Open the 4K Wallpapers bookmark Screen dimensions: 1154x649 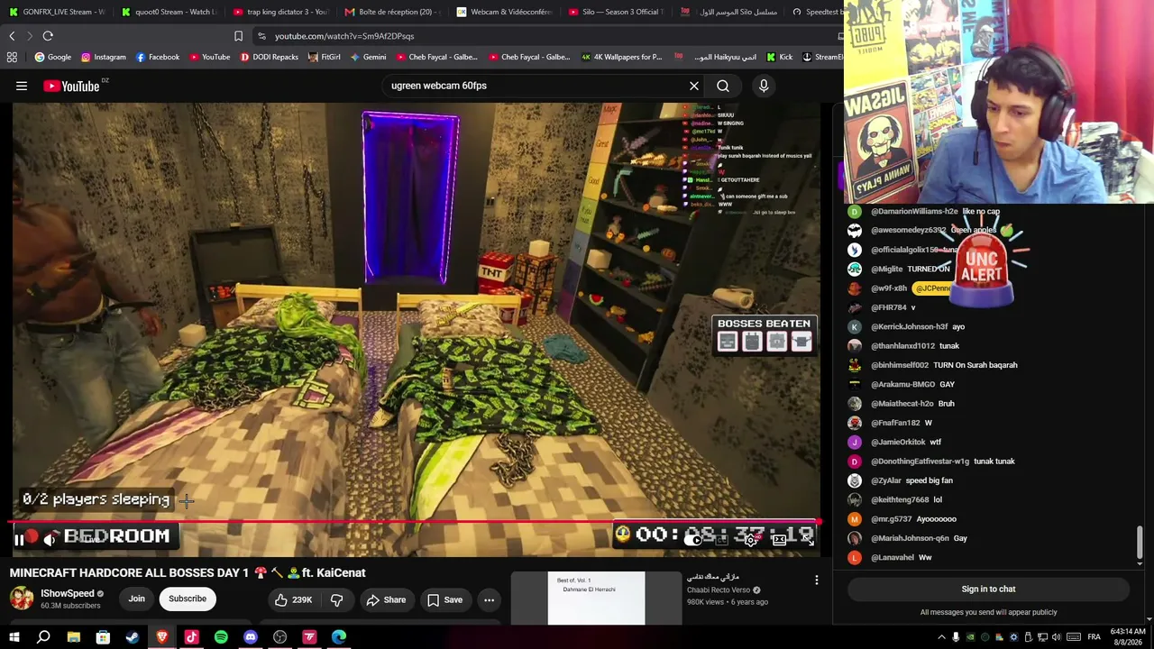(621, 57)
